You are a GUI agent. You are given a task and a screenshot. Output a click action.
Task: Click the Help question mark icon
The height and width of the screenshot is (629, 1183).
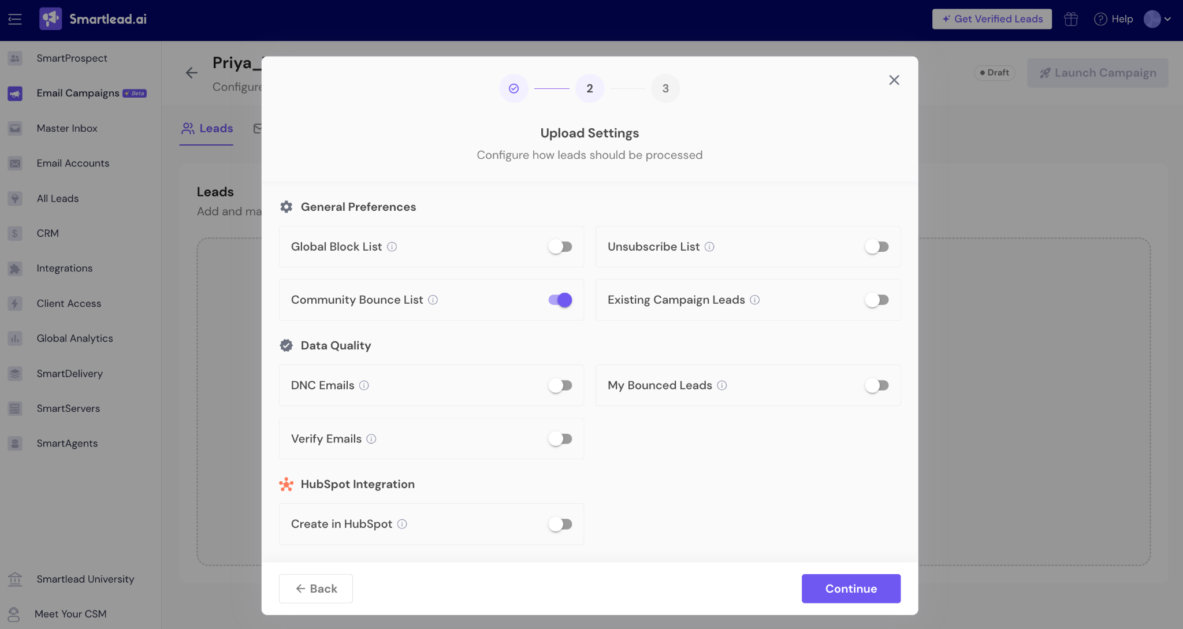click(1100, 19)
